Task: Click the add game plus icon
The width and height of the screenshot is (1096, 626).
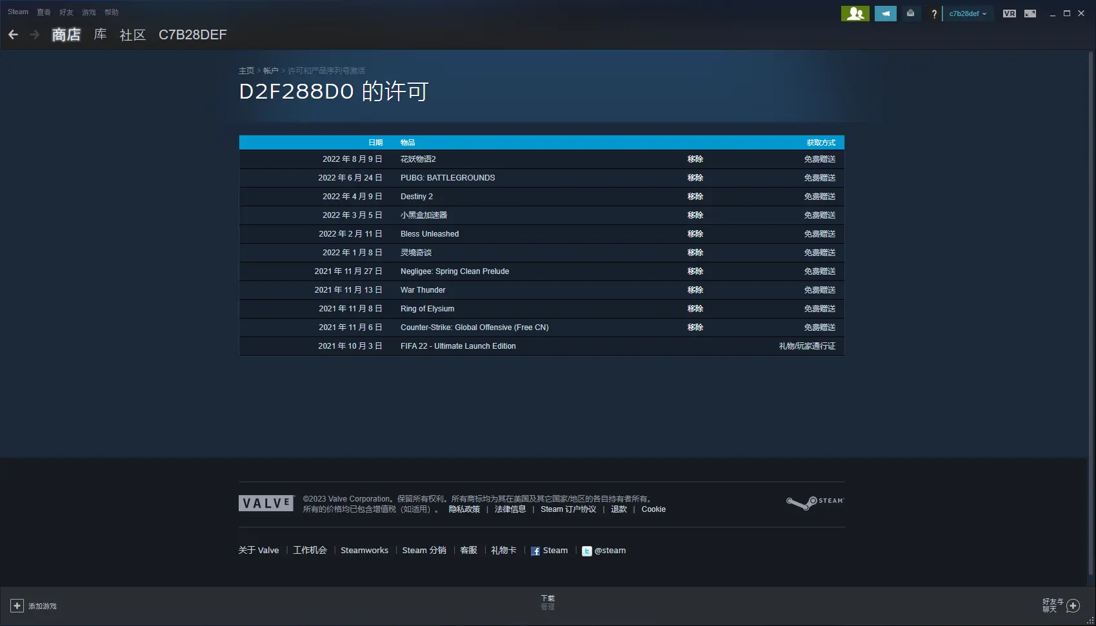Action: pyautogui.click(x=17, y=606)
